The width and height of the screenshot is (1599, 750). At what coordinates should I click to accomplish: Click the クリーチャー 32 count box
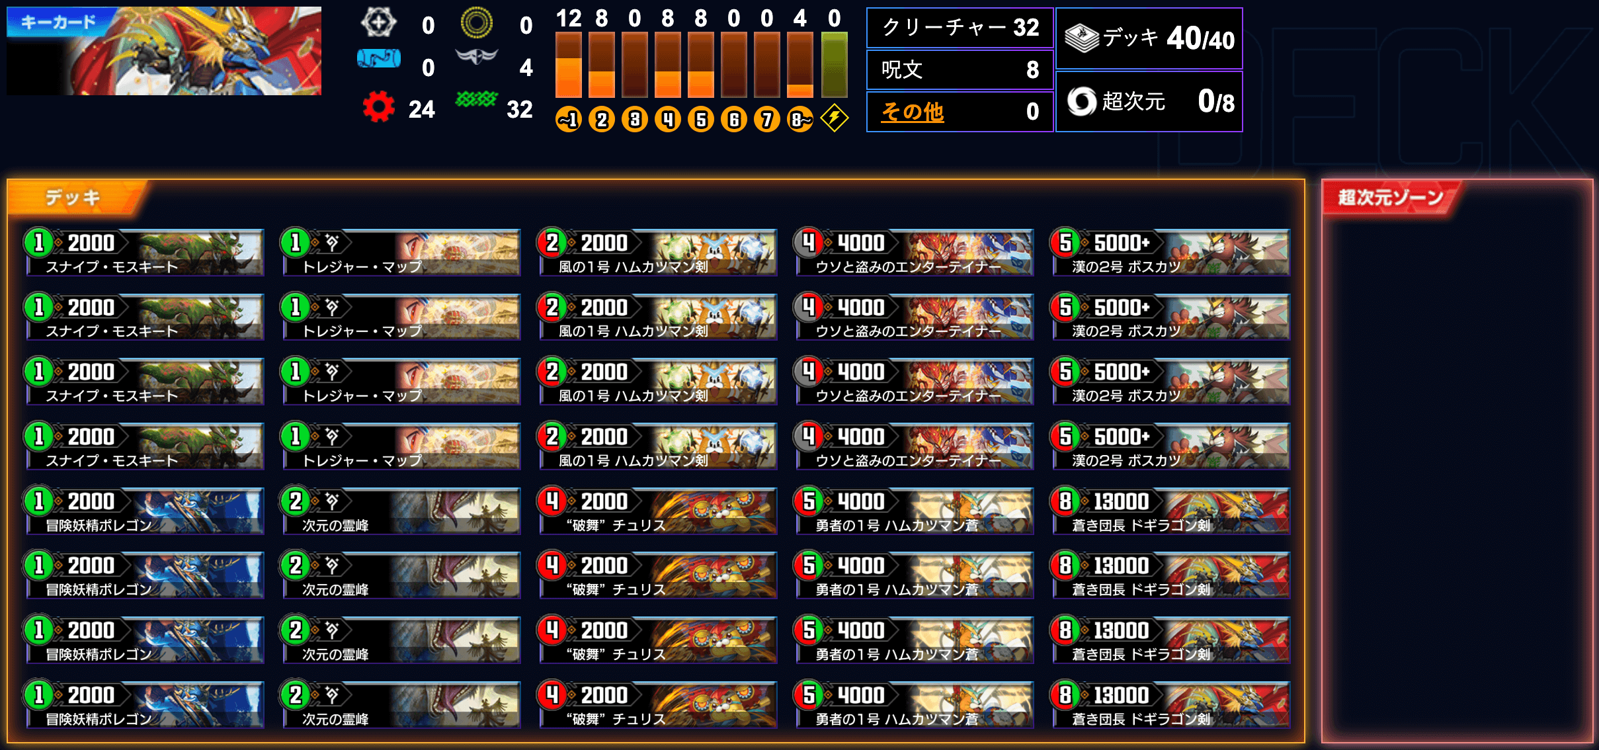pos(960,27)
